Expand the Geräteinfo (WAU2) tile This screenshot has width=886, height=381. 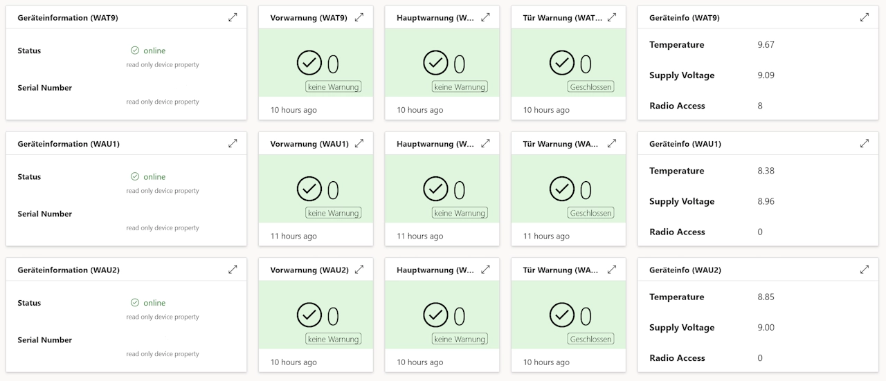click(865, 270)
